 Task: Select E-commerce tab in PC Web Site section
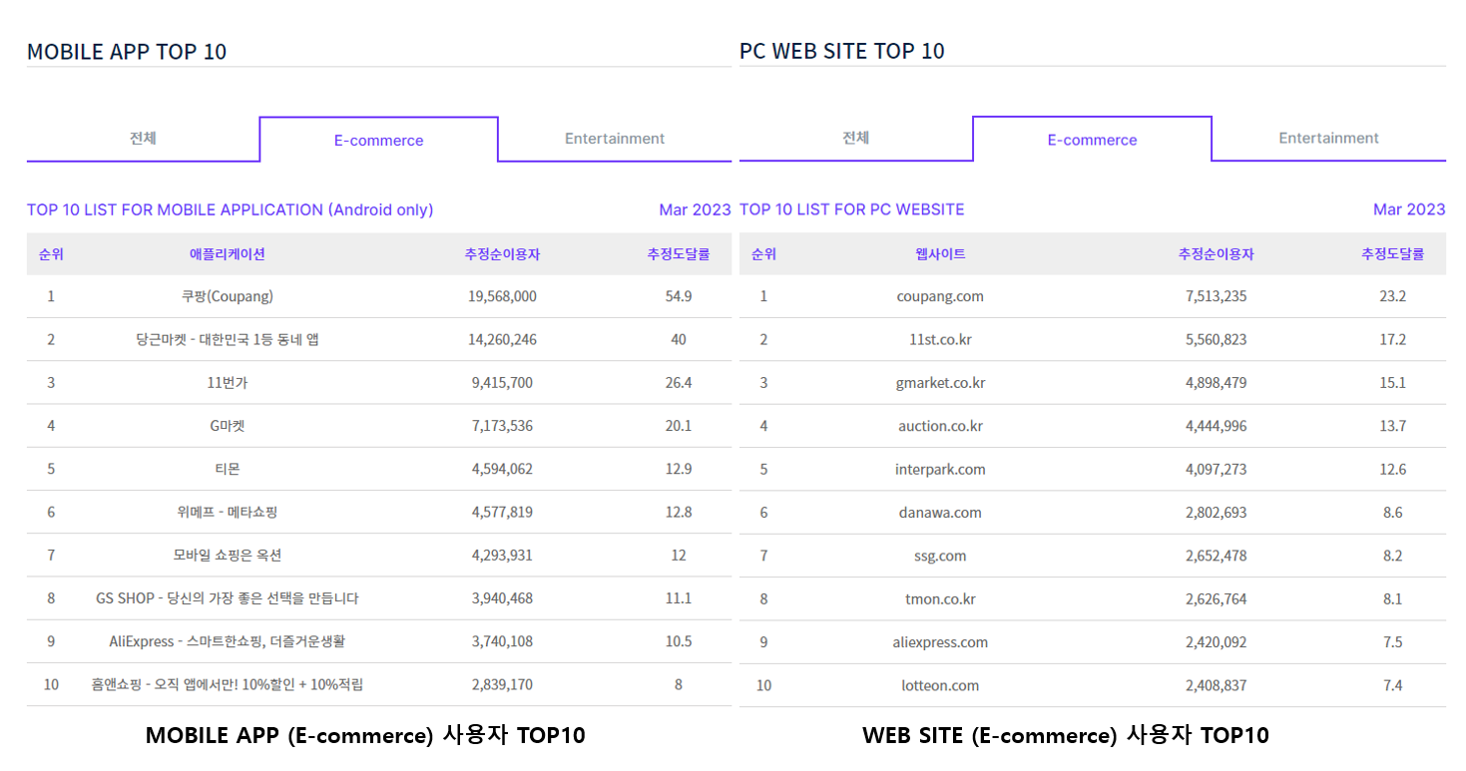(x=1092, y=141)
